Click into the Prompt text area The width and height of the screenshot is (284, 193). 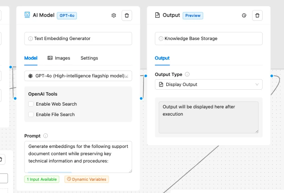[78, 157]
